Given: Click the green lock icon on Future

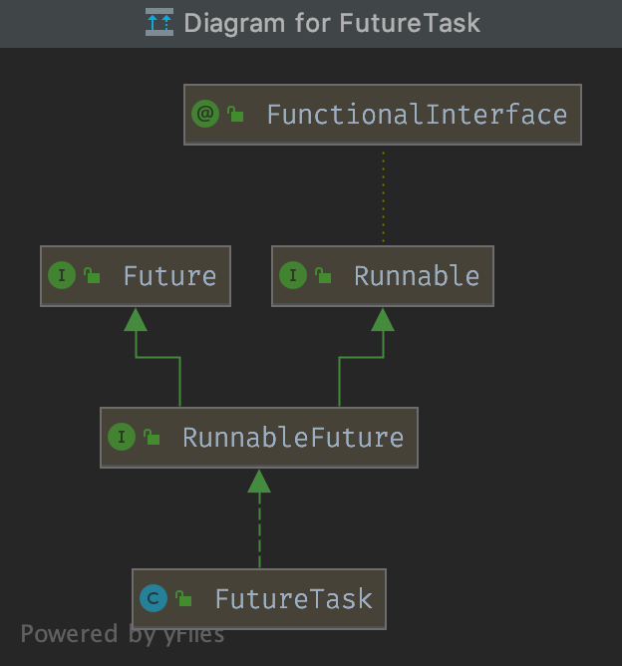Looking at the screenshot, I should [92, 276].
